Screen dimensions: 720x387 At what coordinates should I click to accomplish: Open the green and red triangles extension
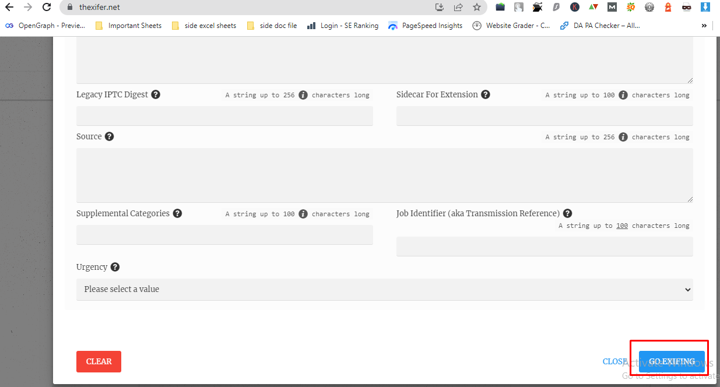pos(593,8)
